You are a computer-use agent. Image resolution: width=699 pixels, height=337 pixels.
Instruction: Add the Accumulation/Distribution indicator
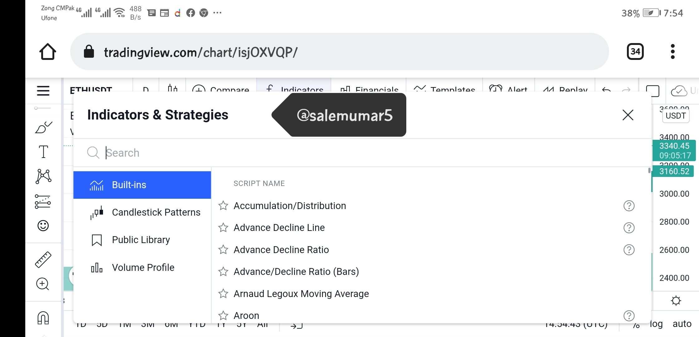pyautogui.click(x=290, y=206)
